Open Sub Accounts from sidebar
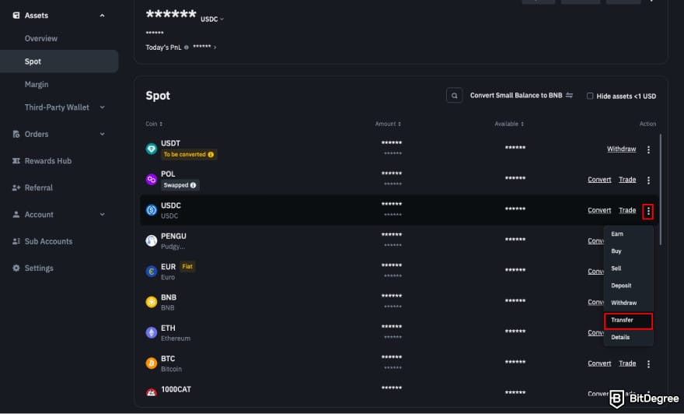The height and width of the screenshot is (414, 684). (x=48, y=241)
